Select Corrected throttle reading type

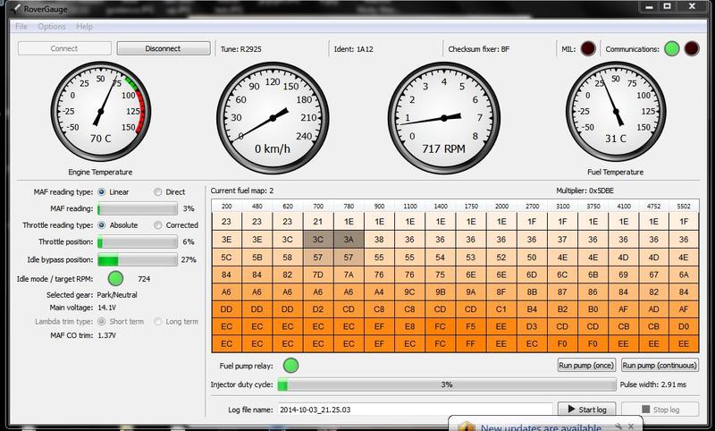click(158, 225)
